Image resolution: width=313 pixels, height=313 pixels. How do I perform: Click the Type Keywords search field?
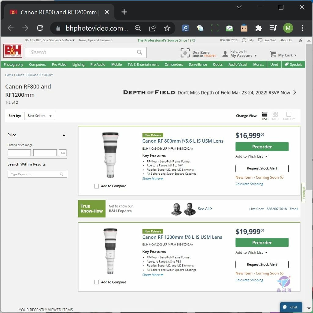pyautogui.click(x=37, y=174)
